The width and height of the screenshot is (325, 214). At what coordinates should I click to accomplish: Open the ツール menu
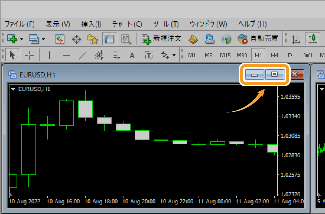tap(165, 24)
